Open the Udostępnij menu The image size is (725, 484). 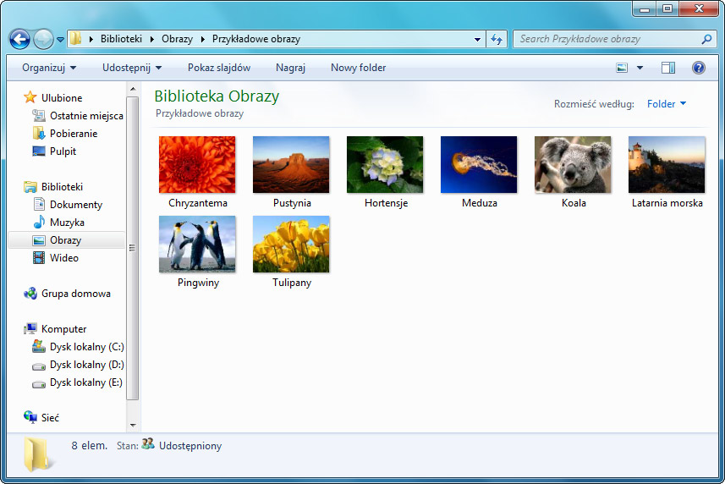coord(132,68)
